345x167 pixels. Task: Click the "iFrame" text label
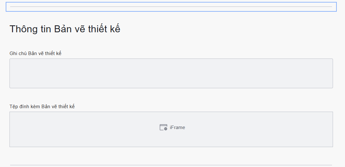[x=178, y=127]
